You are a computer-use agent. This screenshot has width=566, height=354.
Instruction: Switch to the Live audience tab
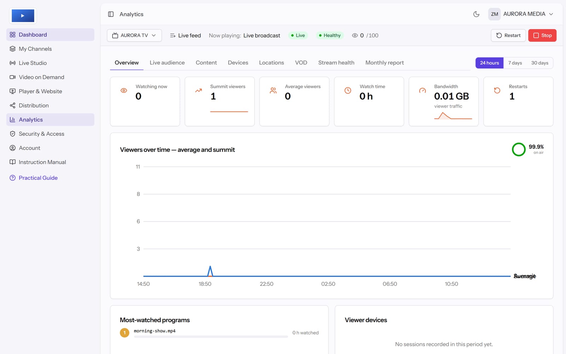pyautogui.click(x=167, y=63)
